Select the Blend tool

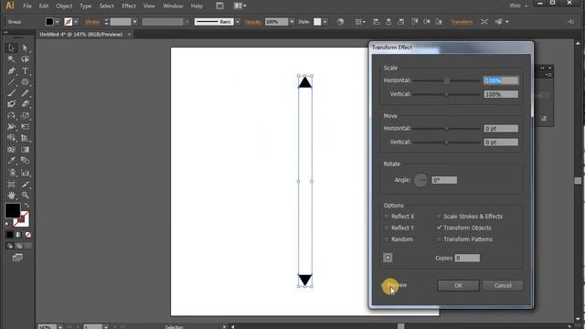click(x=25, y=161)
